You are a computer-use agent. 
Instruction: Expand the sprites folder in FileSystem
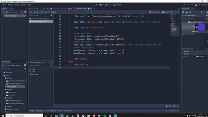4,106
